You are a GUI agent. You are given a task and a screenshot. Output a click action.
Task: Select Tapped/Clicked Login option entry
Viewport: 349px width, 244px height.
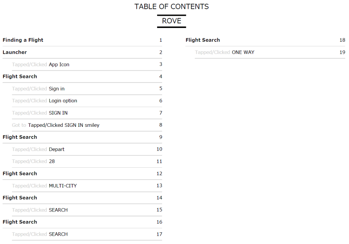coord(87,101)
